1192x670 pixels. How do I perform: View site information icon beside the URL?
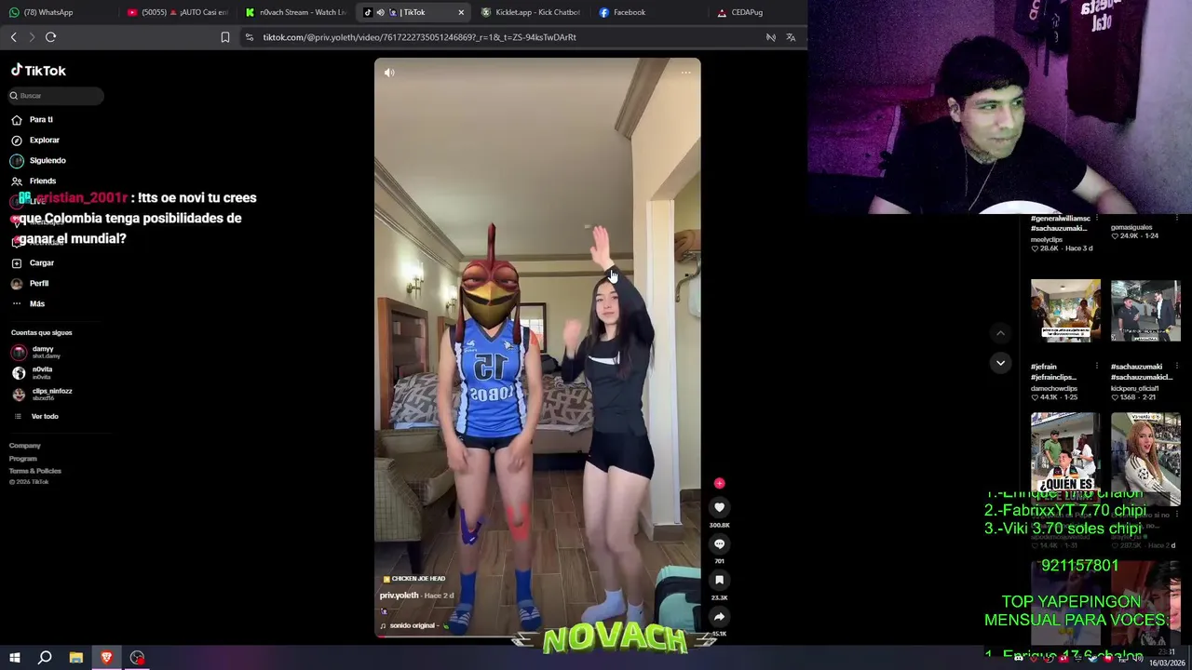(x=249, y=37)
